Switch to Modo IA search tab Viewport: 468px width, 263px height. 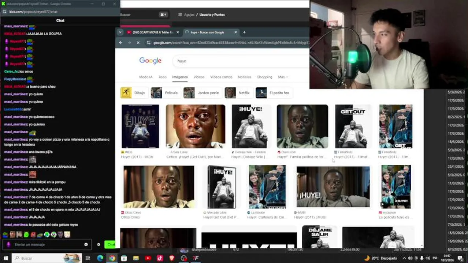point(146,77)
